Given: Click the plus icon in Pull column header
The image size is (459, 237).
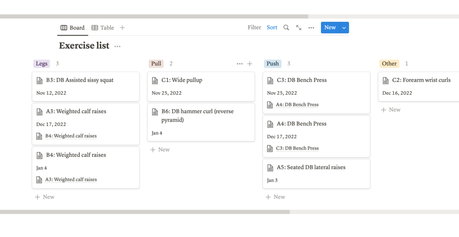Looking at the screenshot, I should [x=250, y=64].
